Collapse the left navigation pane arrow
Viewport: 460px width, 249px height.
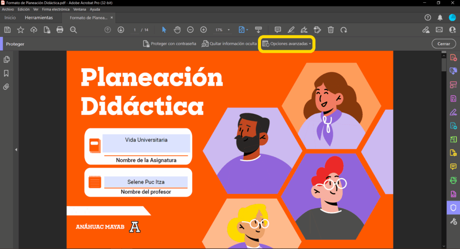[x=16, y=149]
